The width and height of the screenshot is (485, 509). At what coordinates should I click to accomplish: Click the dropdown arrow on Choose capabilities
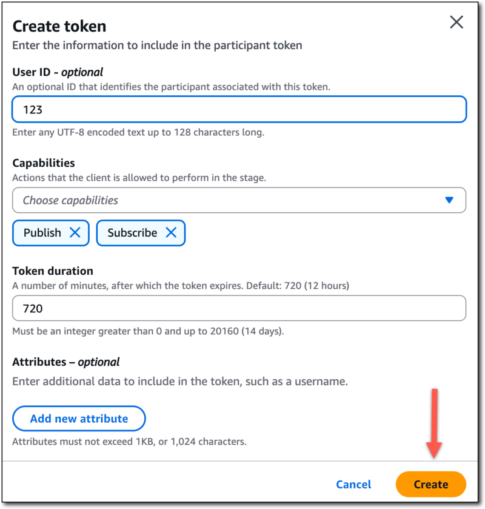tap(448, 200)
